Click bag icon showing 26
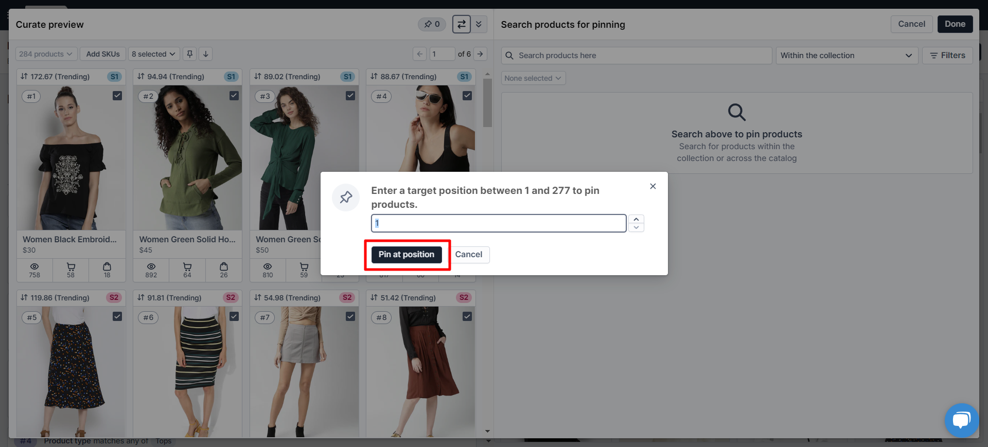 pyautogui.click(x=224, y=266)
